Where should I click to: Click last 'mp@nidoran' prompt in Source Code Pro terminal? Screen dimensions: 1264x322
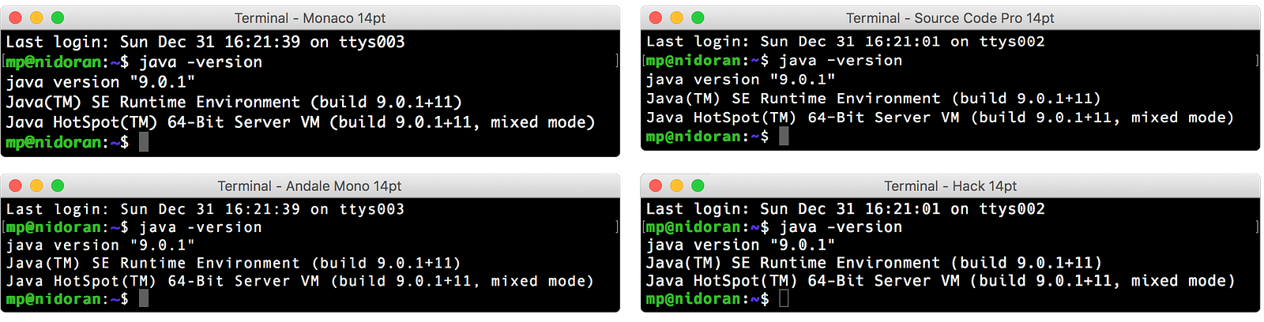click(x=694, y=137)
